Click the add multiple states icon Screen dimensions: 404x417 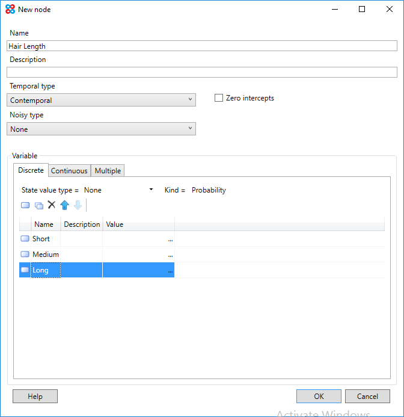pyautogui.click(x=38, y=205)
